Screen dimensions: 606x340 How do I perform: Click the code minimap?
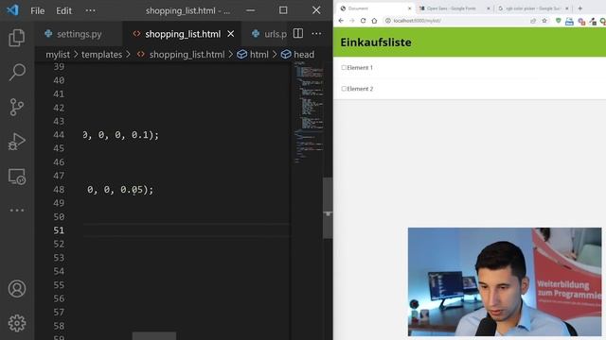pyautogui.click(x=308, y=111)
